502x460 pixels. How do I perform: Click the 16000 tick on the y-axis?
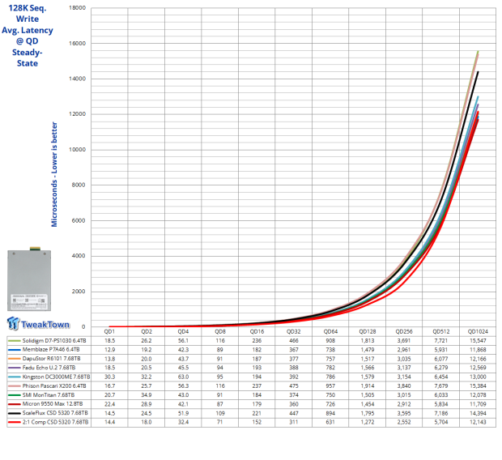pos(75,44)
